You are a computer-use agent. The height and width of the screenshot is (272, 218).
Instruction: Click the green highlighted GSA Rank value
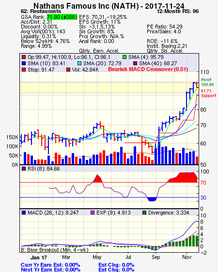(62, 17)
